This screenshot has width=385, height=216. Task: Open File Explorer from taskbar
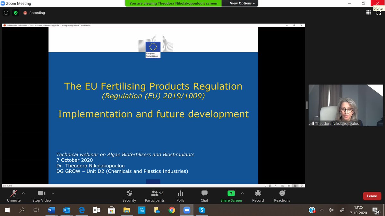tap(127, 210)
